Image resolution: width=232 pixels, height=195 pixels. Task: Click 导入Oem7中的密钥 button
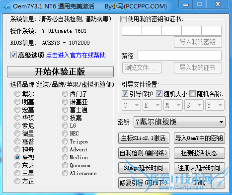coord(199,138)
